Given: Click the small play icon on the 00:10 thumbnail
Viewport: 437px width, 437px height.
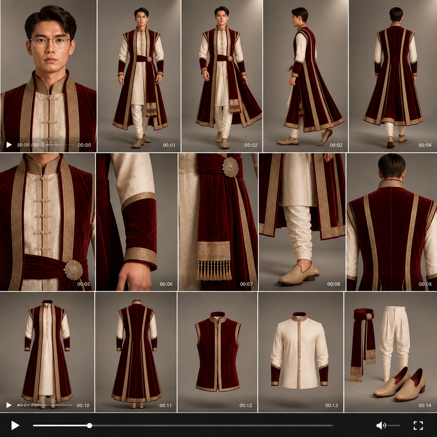Looking at the screenshot, I should click(9, 405).
